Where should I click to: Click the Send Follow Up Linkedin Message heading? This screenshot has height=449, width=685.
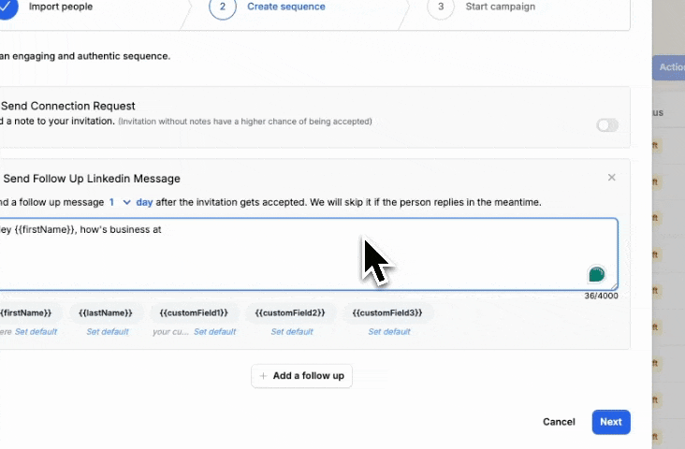(92, 179)
